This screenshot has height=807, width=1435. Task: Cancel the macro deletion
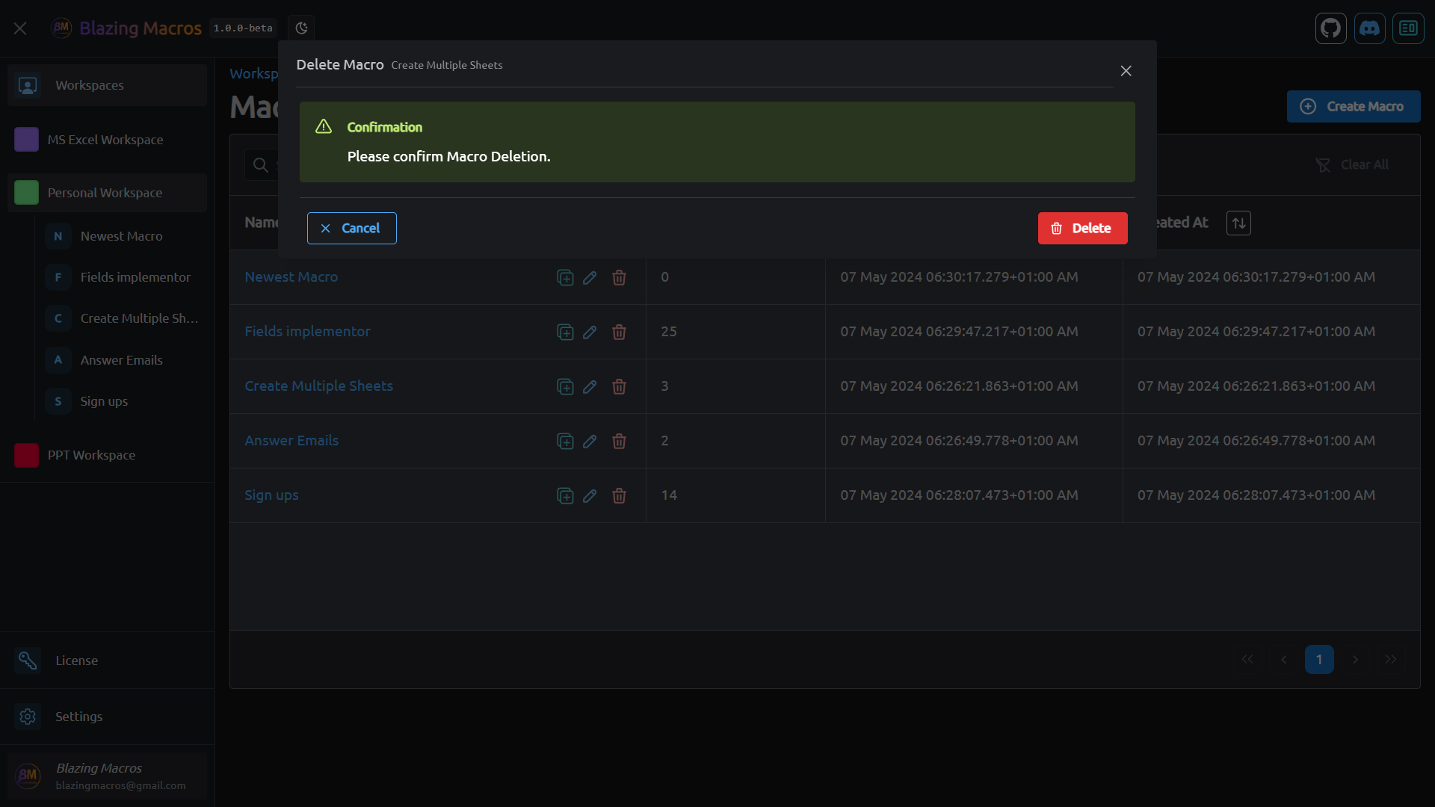point(351,228)
